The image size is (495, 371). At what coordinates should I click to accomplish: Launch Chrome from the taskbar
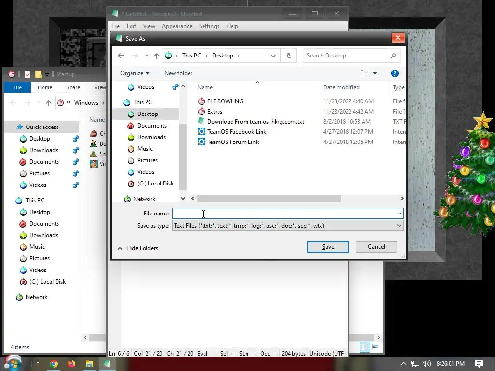coord(54,364)
